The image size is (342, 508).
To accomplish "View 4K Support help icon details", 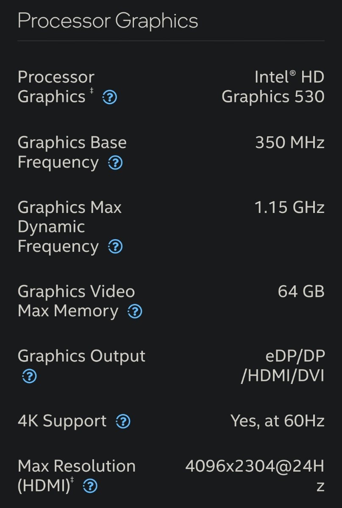I will 123,422.
